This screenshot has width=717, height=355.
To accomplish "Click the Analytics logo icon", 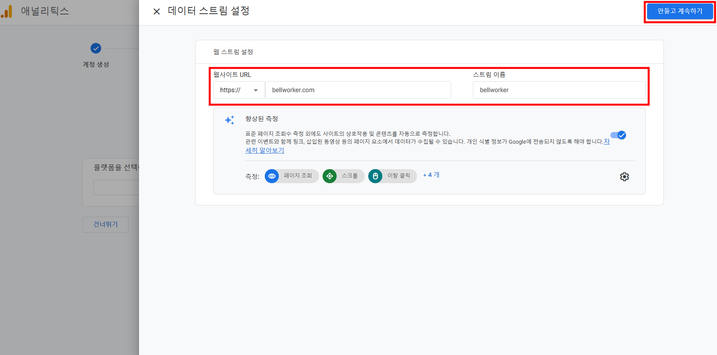I will [7, 11].
